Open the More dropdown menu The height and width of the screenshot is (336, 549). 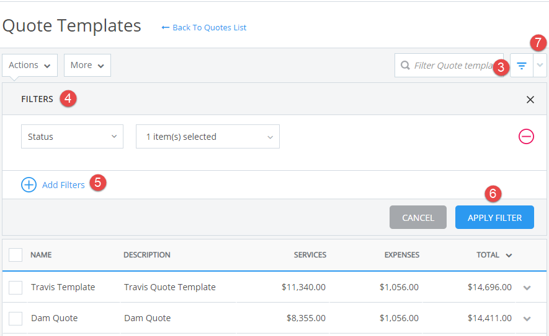87,66
